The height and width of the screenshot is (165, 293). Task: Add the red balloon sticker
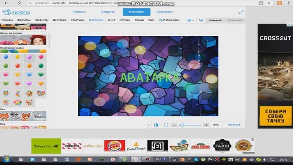tap(17, 66)
